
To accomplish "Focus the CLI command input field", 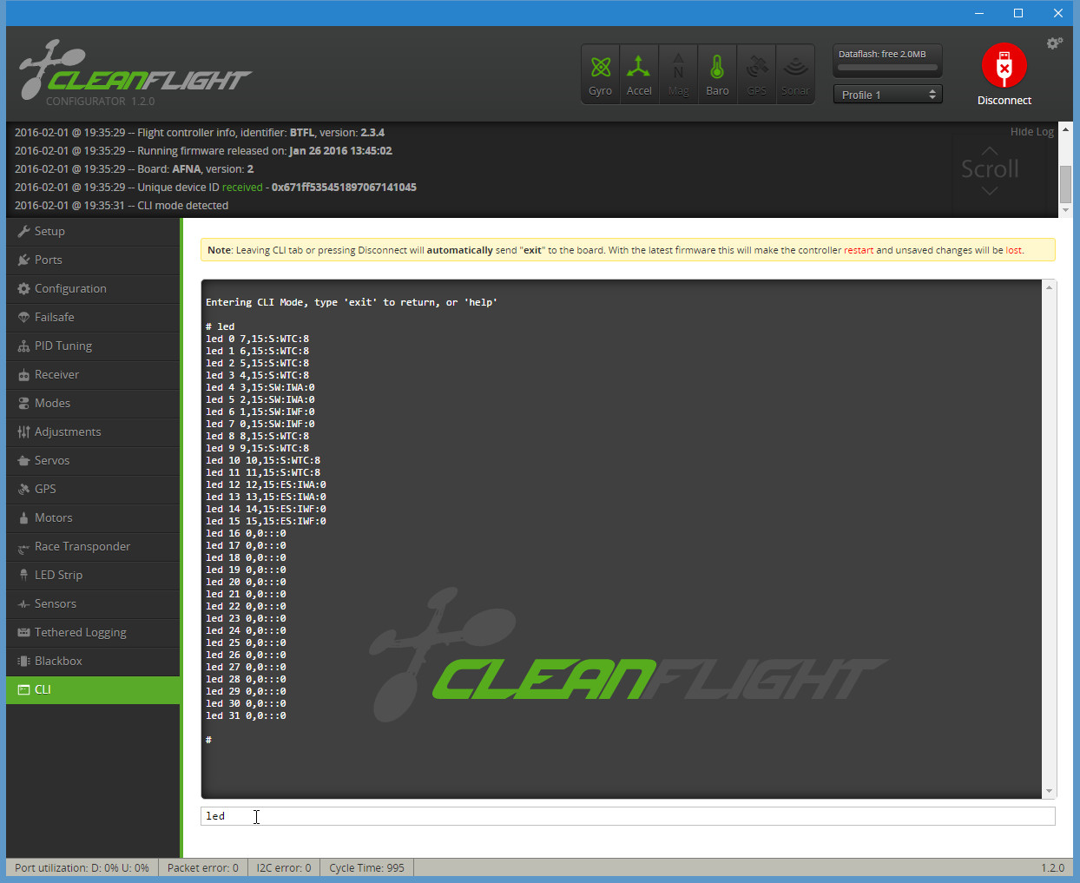I will click(628, 816).
